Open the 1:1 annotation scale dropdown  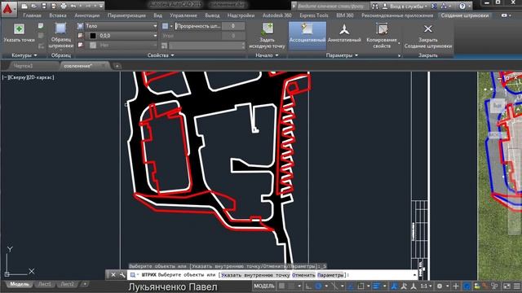point(426,286)
